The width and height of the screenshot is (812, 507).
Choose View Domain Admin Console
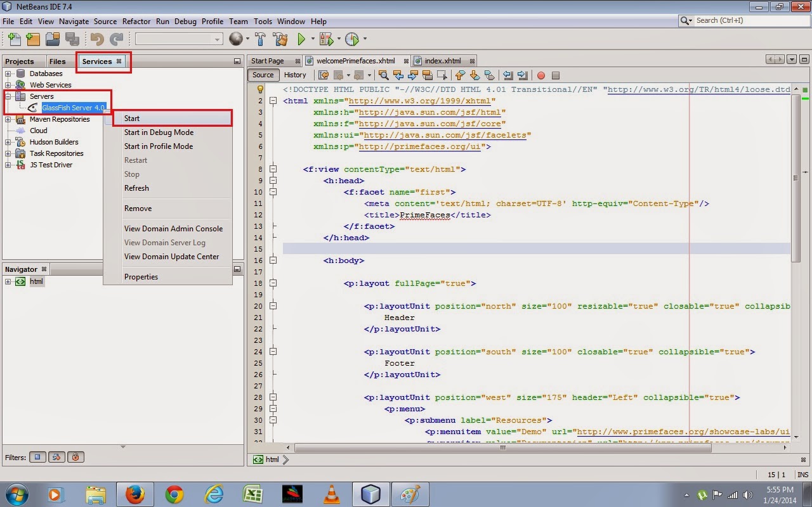[x=168, y=229]
